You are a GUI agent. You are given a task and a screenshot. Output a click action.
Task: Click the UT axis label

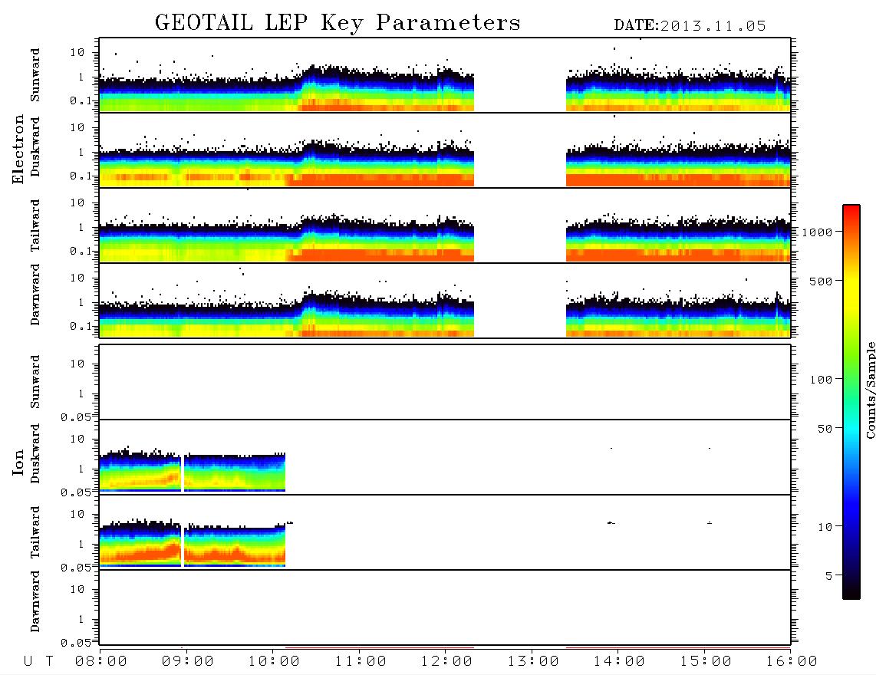pos(38,661)
